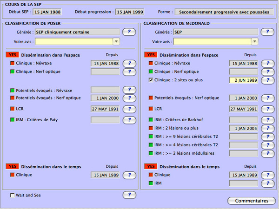Open help for Poser Clinique : Névraxe
This screenshot has width=279, height=209.
tap(129, 64)
